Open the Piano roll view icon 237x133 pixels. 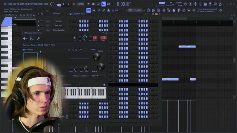89,10
